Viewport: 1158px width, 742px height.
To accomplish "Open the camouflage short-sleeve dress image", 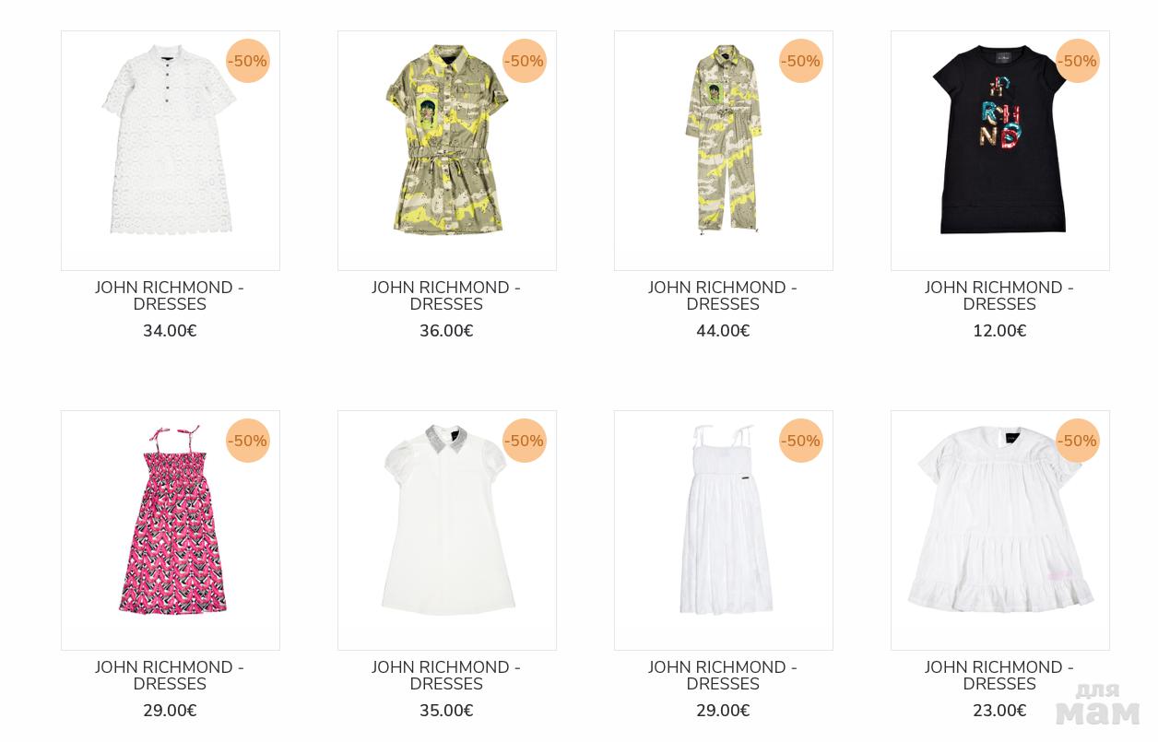I will tap(447, 150).
